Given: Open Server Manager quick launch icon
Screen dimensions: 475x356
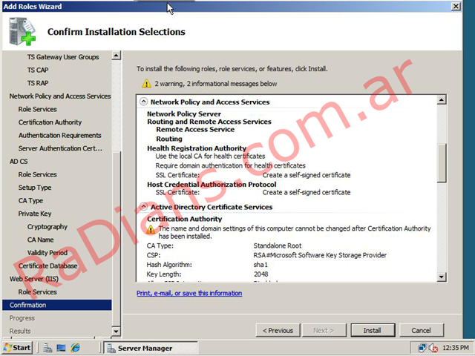Looking at the screenshot, I should pos(47,348).
